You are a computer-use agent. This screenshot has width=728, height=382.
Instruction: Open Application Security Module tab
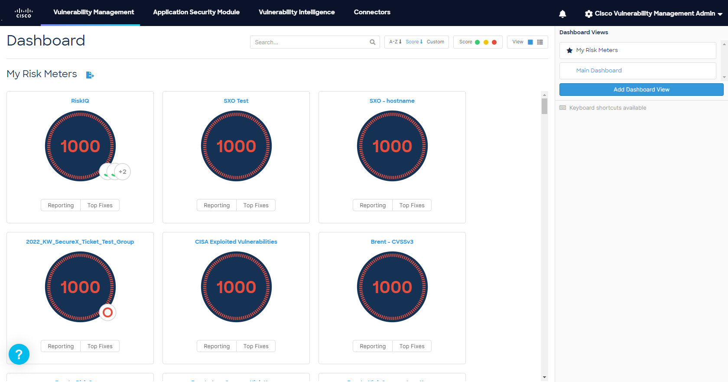pyautogui.click(x=196, y=12)
